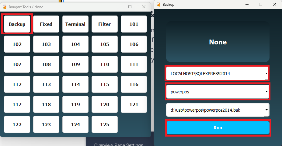This screenshot has height=146, width=282.
Task: Open the Fixed tool
Action: [x=46, y=24]
